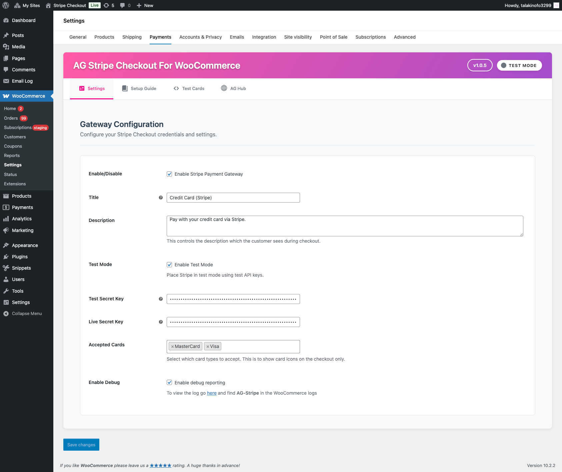Image resolution: width=562 pixels, height=472 pixels.
Task: Switch to the Shipping settings tab
Action: [132, 37]
